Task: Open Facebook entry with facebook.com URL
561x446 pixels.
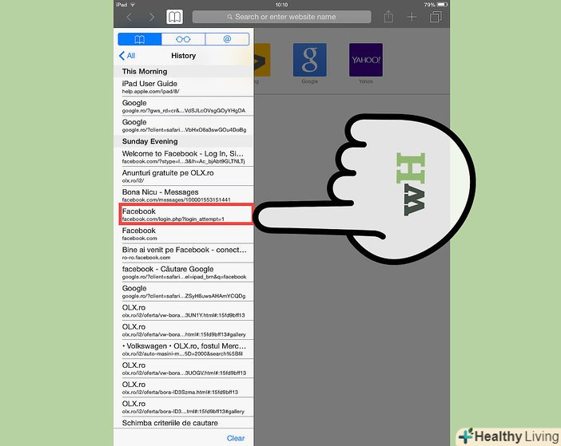Action: [184, 234]
